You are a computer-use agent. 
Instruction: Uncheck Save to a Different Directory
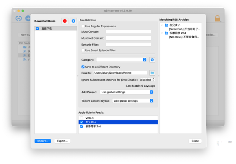(83, 67)
